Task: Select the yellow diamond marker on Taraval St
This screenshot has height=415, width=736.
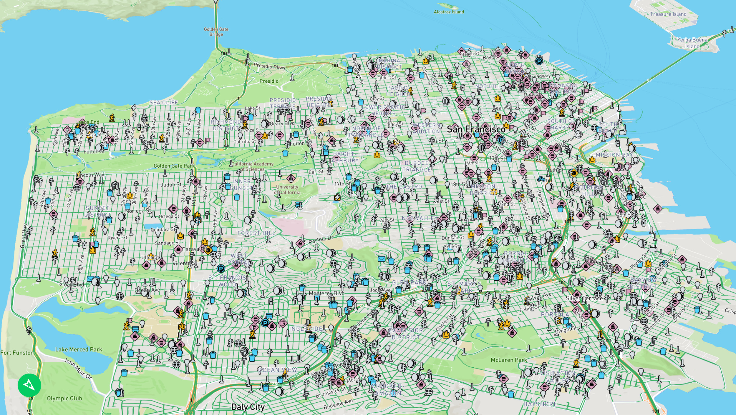Action: [208, 250]
